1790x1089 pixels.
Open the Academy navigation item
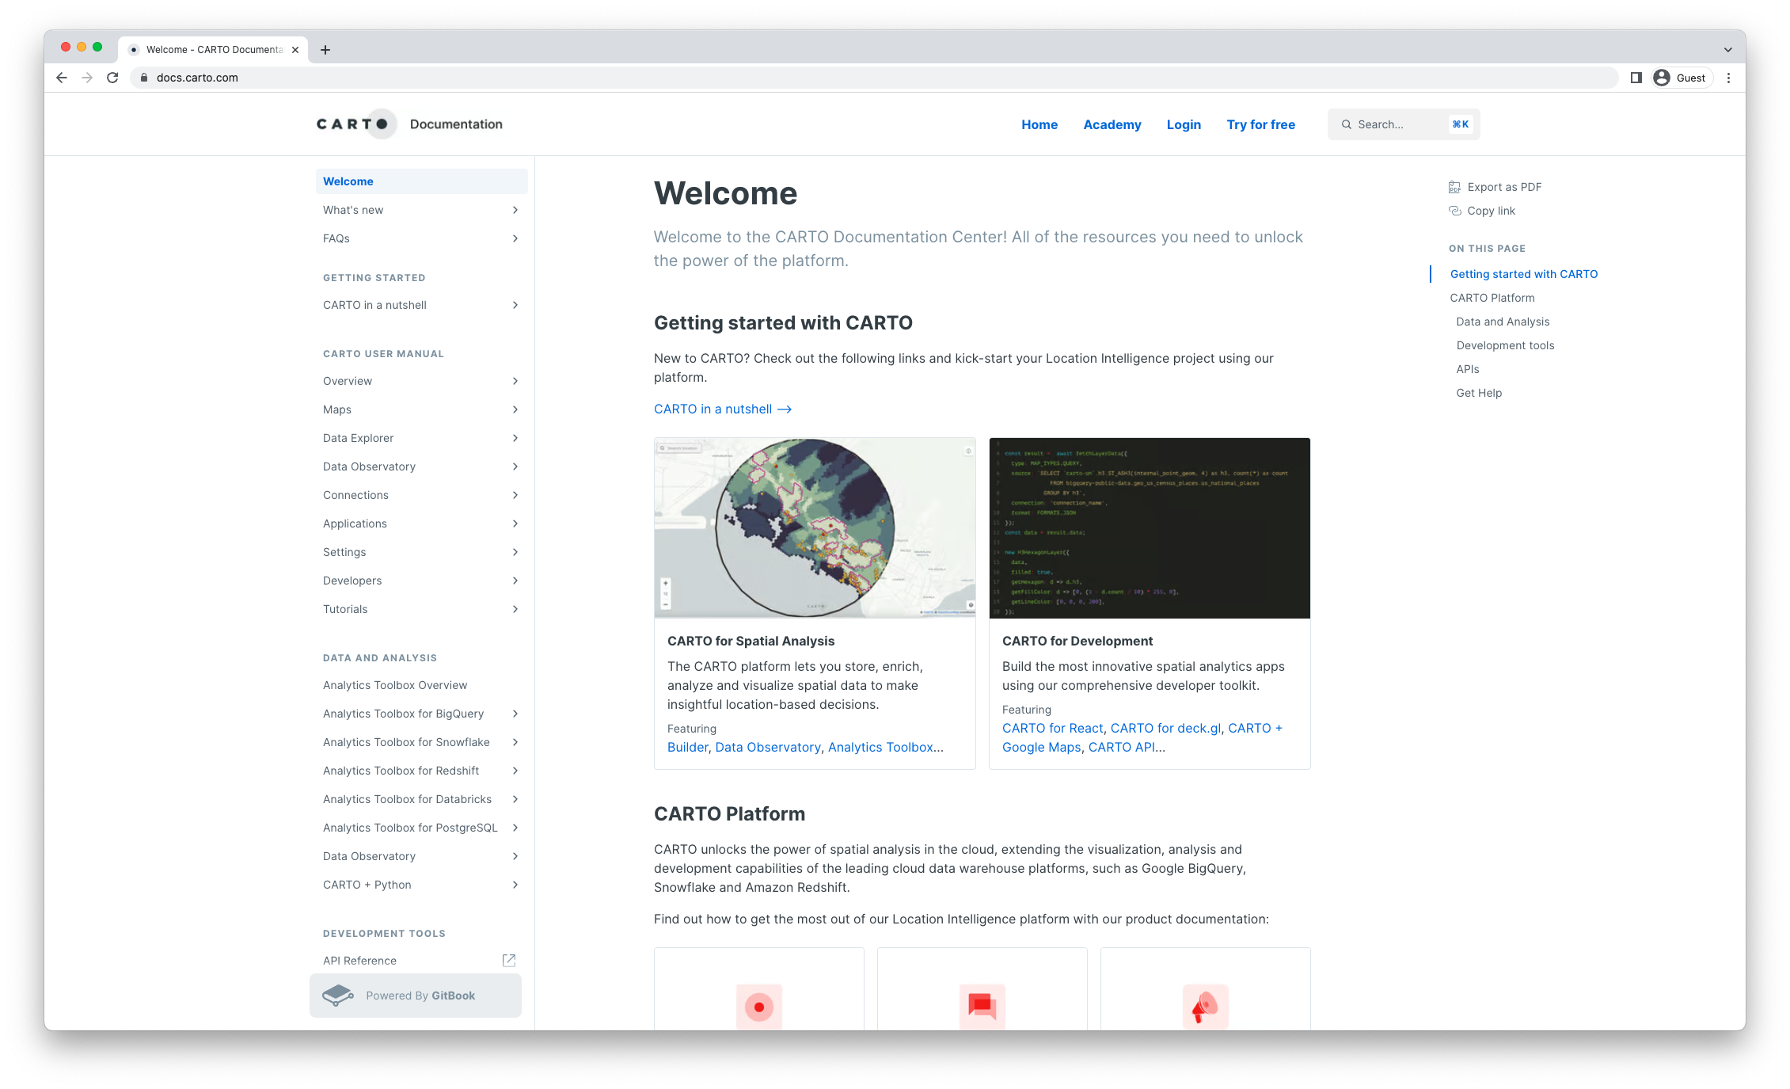click(1112, 124)
